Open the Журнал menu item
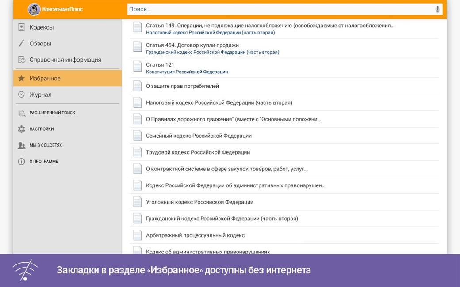The width and height of the screenshot is (460, 287). pos(41,94)
